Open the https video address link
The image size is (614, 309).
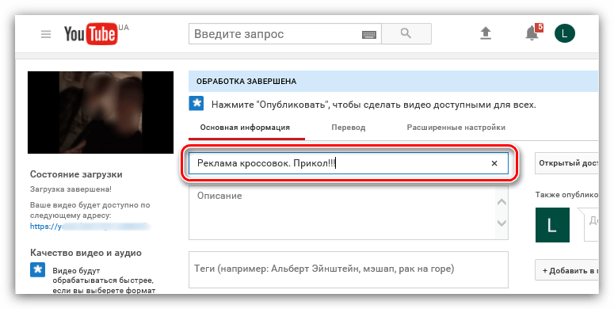pyautogui.click(x=90, y=227)
